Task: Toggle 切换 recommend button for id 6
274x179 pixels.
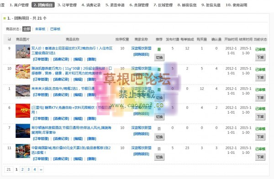Action: pos(159,117)
